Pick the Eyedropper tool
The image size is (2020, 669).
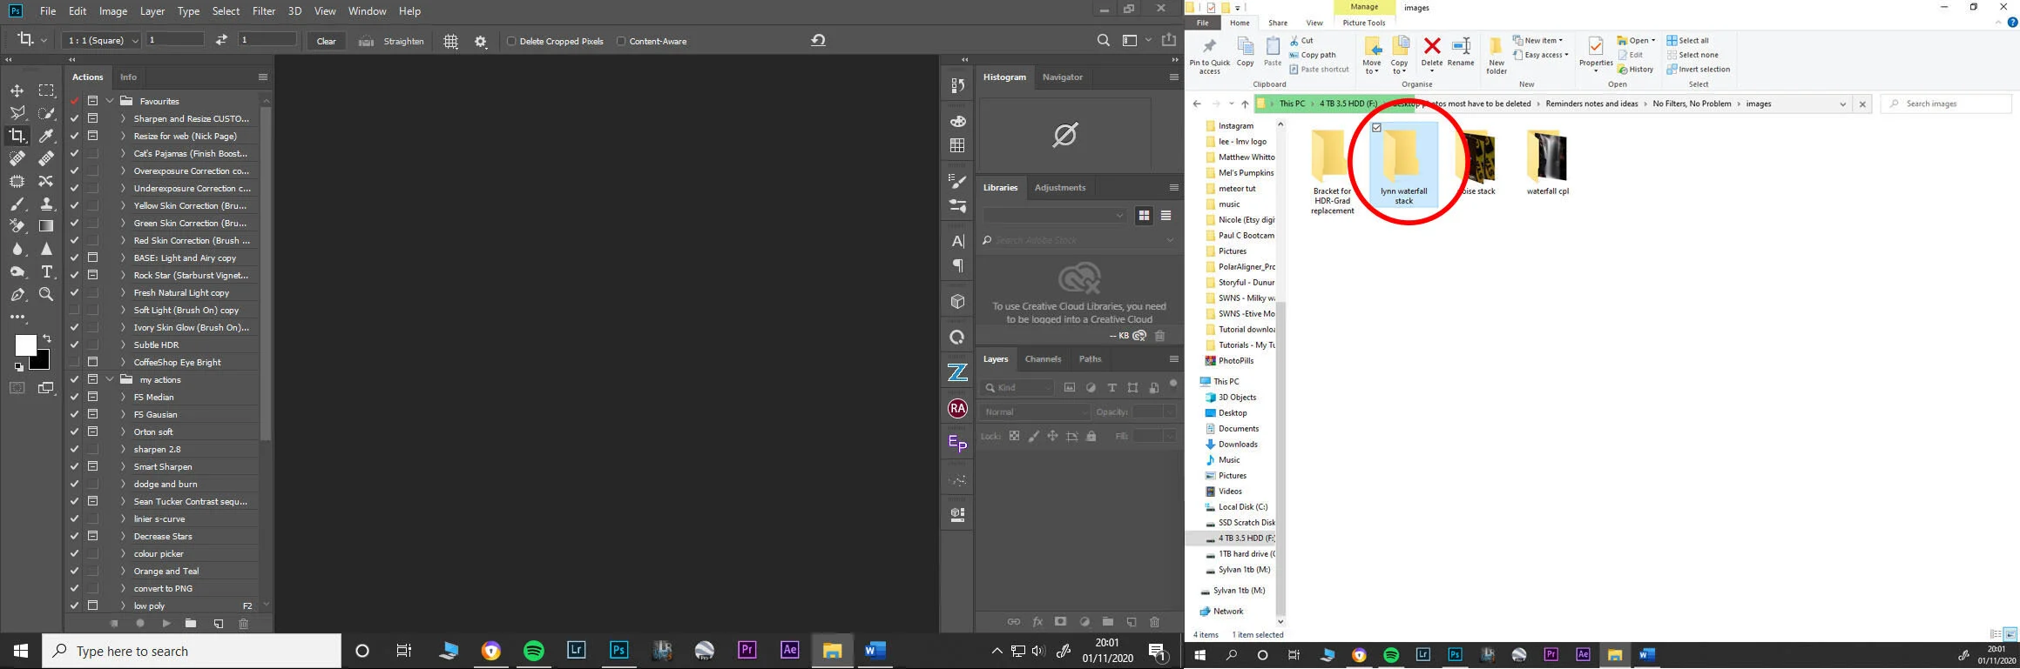click(x=46, y=136)
